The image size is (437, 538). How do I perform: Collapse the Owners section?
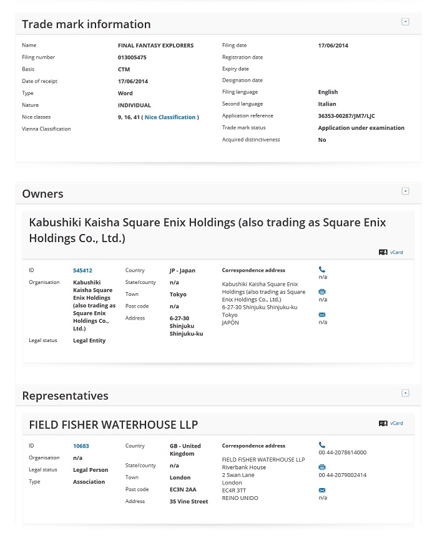[x=405, y=191]
